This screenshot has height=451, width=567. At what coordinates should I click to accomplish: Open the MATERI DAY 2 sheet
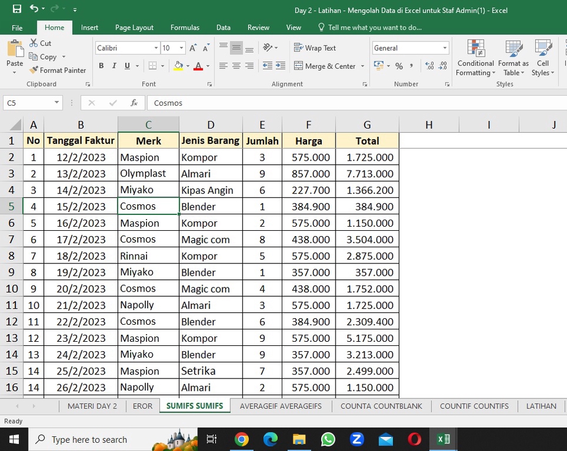point(92,406)
